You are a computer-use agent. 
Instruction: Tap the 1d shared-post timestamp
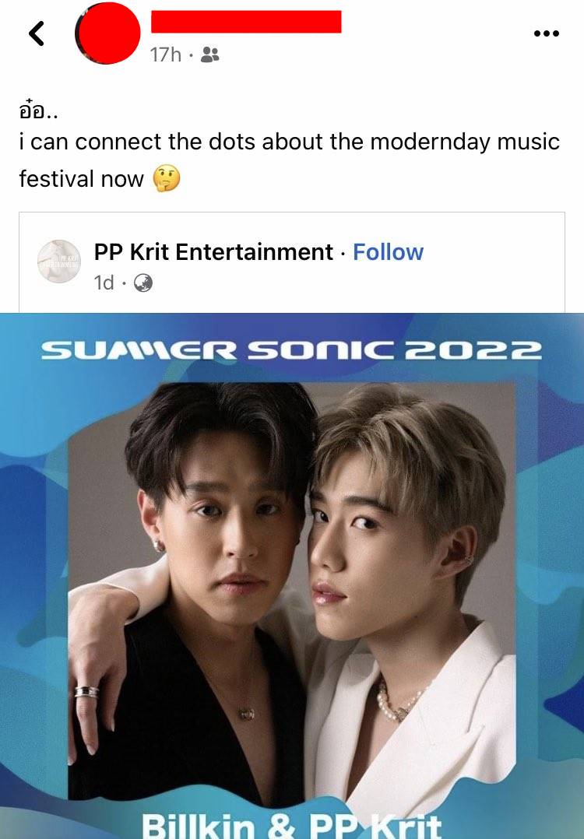coord(104,283)
